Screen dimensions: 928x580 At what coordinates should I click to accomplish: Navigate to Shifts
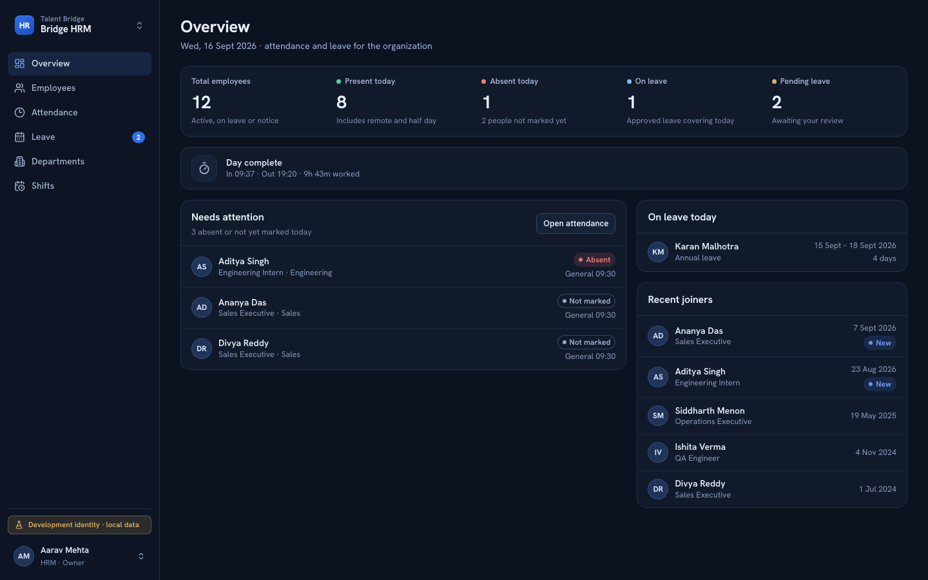tap(79, 186)
